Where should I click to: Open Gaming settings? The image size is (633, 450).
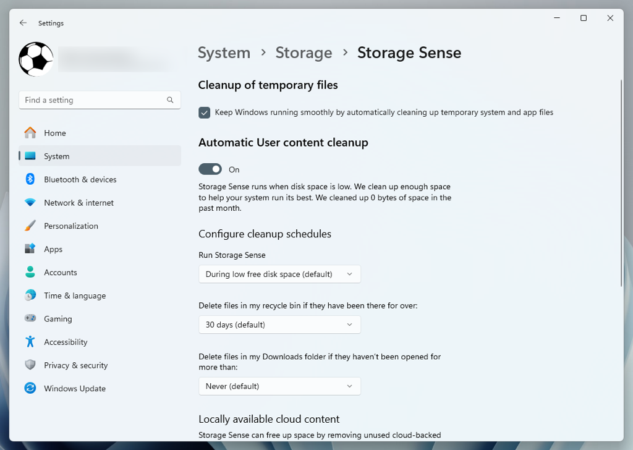pos(100,318)
